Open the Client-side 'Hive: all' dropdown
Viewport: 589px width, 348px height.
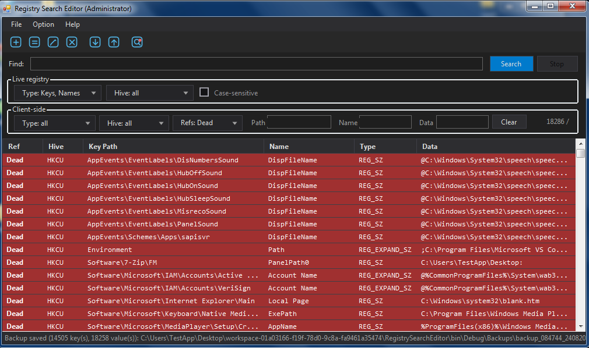(134, 123)
